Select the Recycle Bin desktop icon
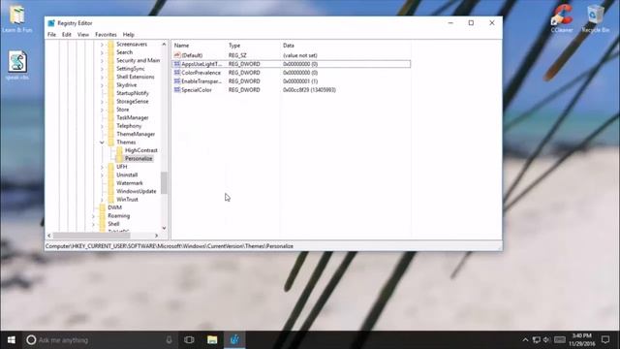Image resolution: width=620 pixels, height=349 pixels. (595, 18)
